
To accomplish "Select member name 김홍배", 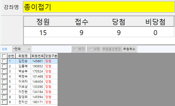I will coord(23,66).
